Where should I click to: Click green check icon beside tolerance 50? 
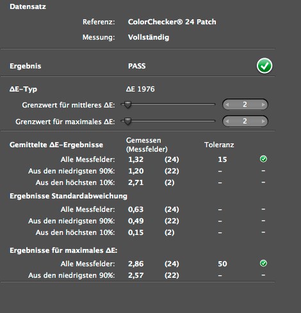(263, 263)
